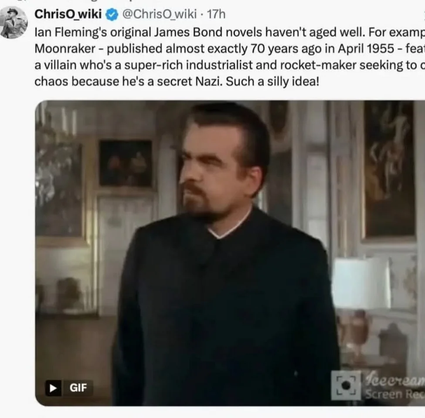425x418 pixels.
Task: Click the white table lamp in the GIF
Action: (x=361, y=283)
